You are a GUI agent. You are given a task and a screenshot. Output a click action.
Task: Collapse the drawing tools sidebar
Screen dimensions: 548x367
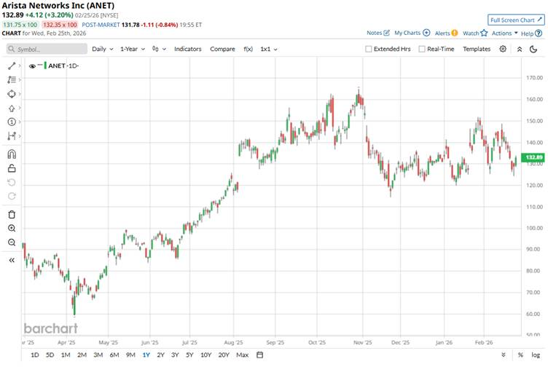point(12,260)
